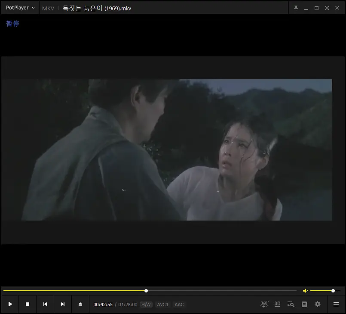Open the control panel gear settings
346x314 pixels.
[x=318, y=304]
